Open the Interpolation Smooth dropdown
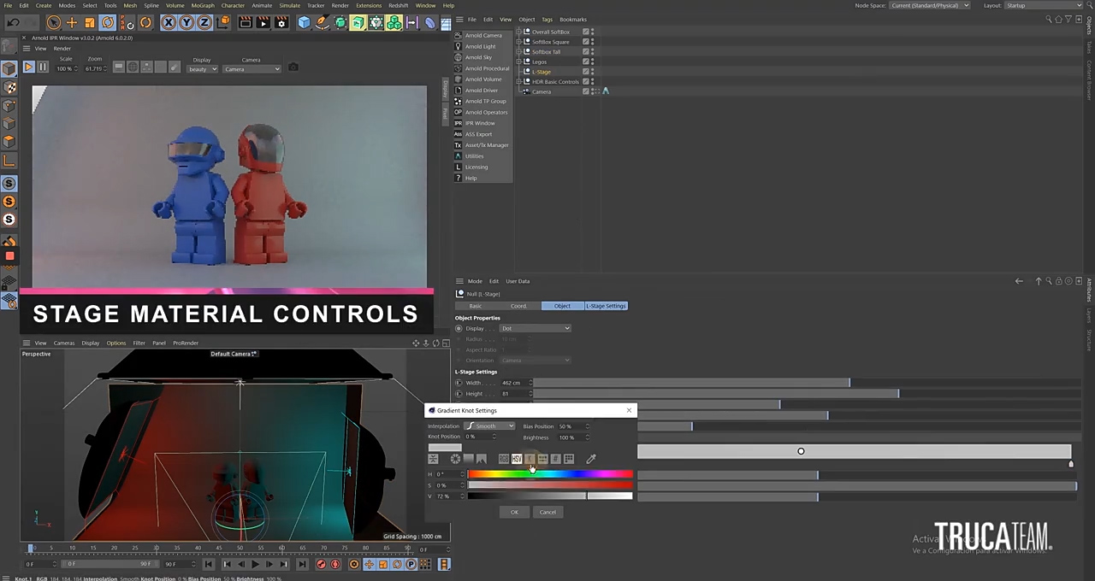This screenshot has height=581, width=1095. click(x=489, y=426)
